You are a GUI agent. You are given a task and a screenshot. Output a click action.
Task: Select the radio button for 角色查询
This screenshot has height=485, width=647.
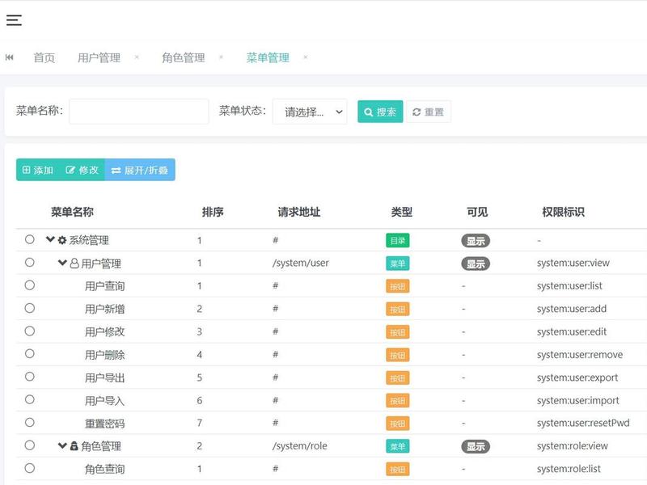point(30,468)
